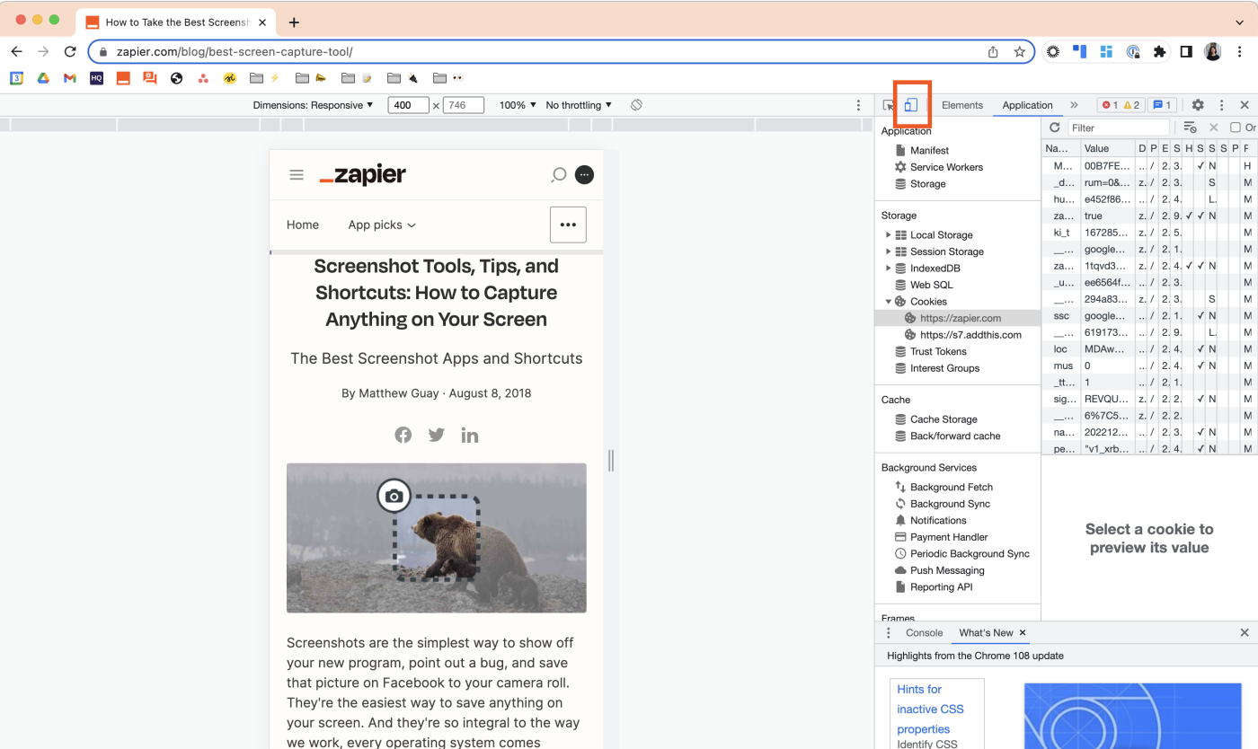Expand the App picks menu on Zapier page

point(382,225)
